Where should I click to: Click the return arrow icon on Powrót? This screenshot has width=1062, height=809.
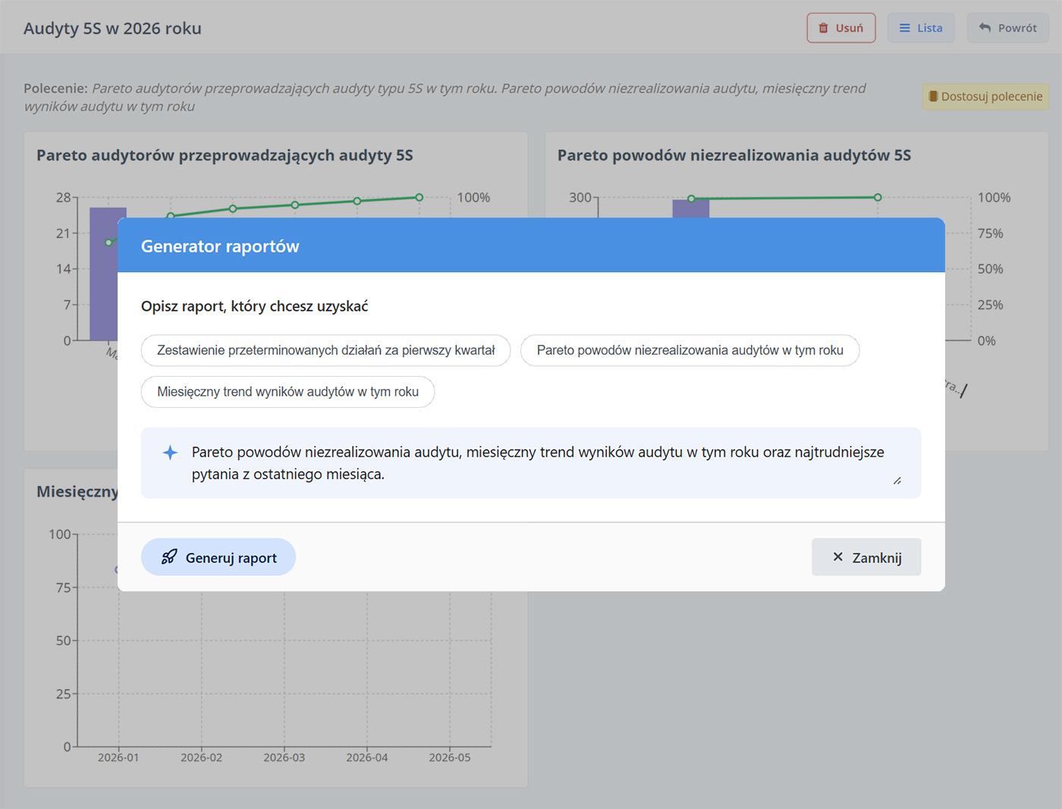(985, 27)
